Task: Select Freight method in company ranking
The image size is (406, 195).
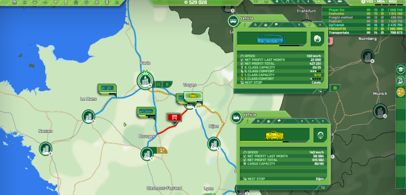Action: coord(363,17)
